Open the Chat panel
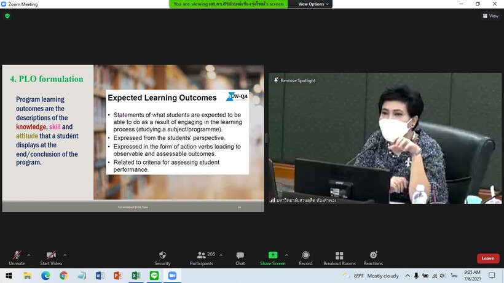504x283 pixels. [240, 257]
